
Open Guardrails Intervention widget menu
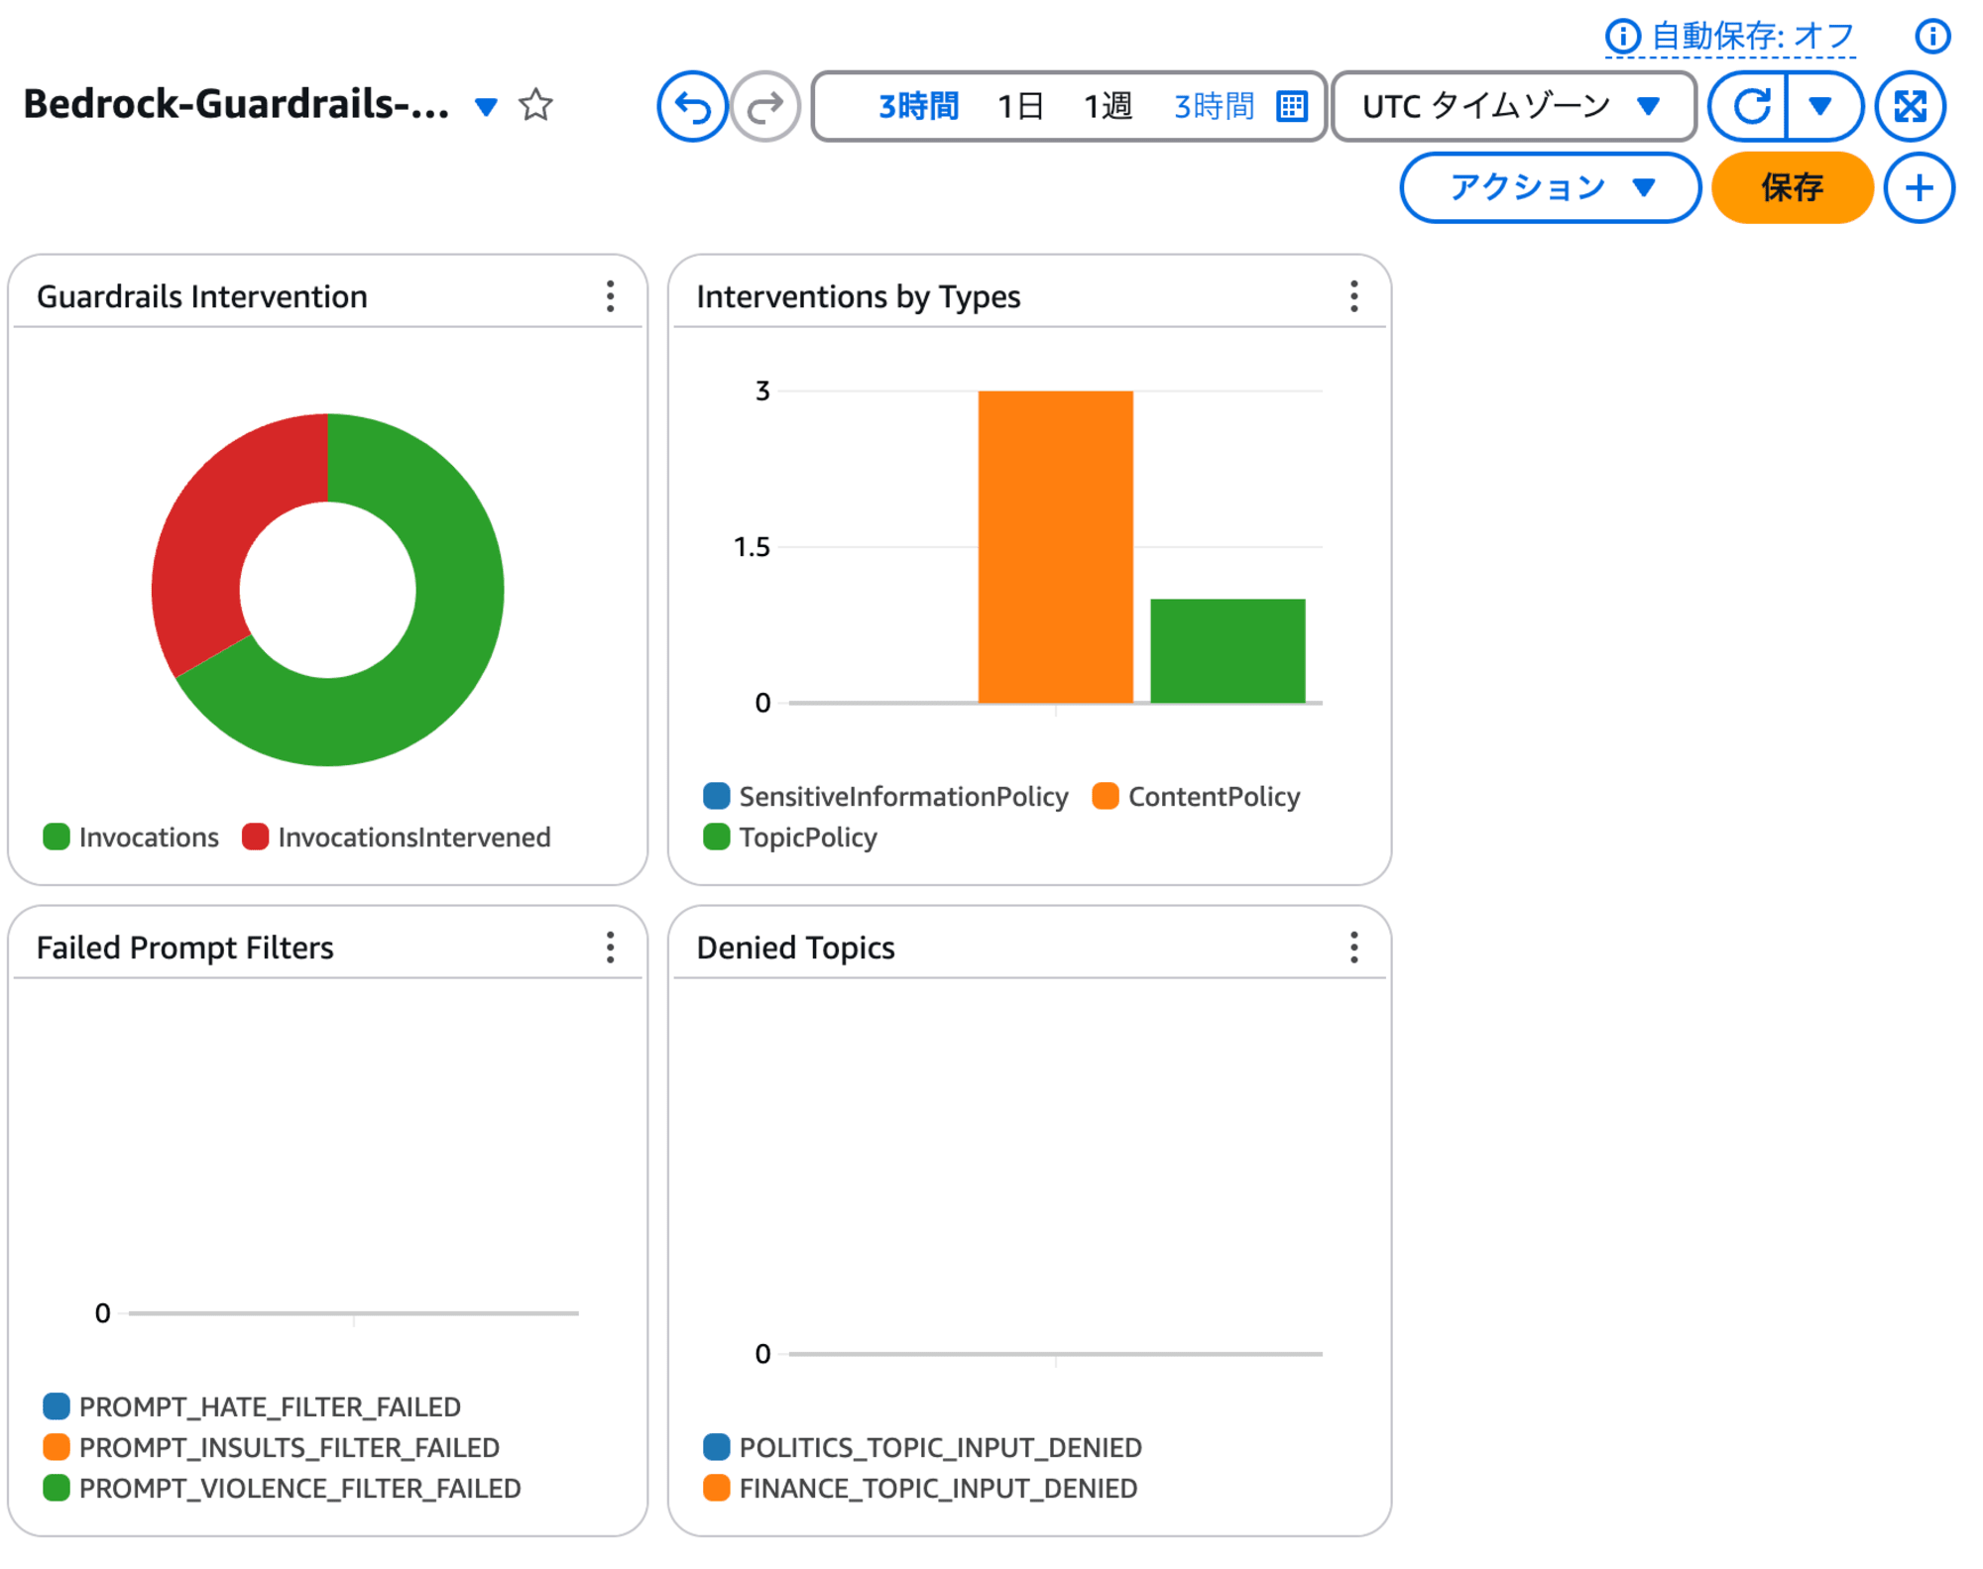click(x=611, y=296)
